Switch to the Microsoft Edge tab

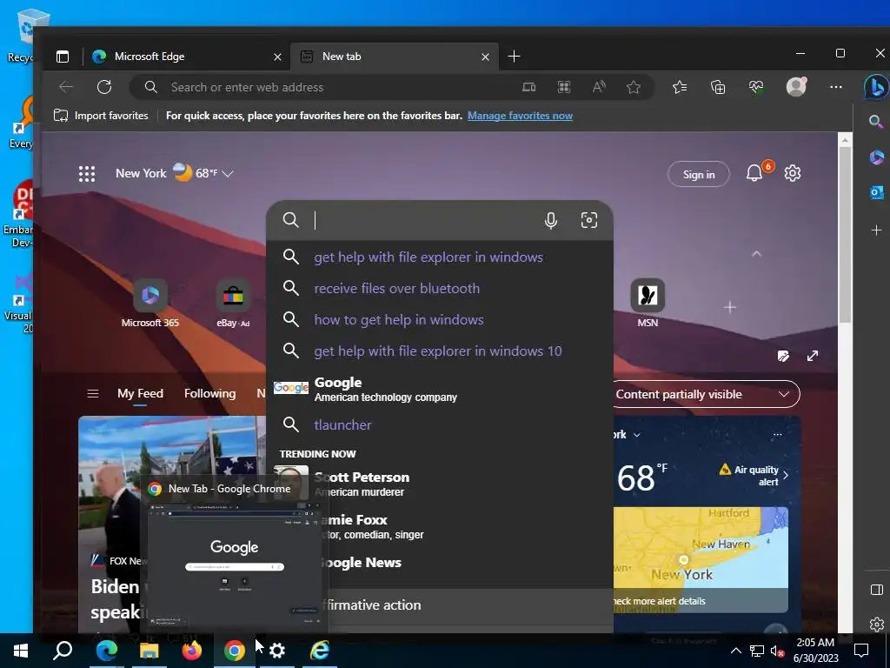[x=186, y=57]
